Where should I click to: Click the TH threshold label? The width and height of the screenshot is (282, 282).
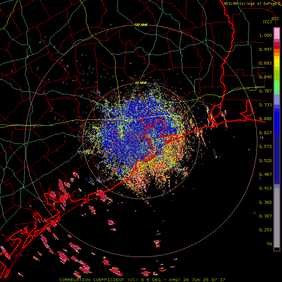(269, 244)
